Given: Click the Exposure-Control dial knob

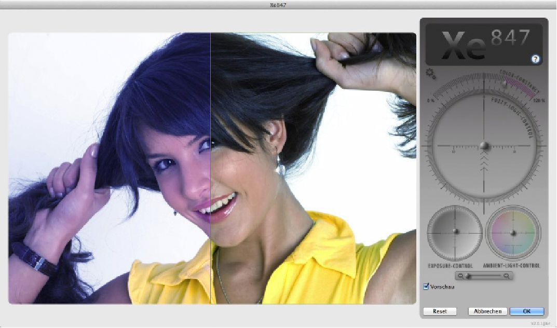Looking at the screenshot, I should [456, 232].
